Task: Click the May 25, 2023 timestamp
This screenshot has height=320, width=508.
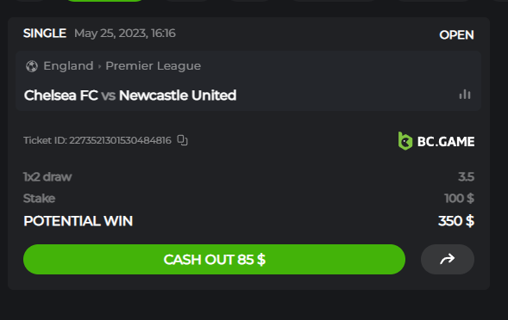Action: coord(125,34)
